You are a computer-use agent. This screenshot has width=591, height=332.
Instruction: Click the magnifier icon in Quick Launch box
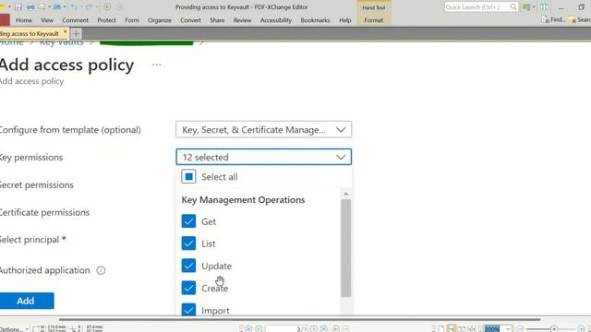click(x=513, y=6)
